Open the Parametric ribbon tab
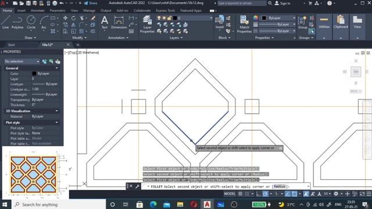This screenshot has width=372, height=209. [58, 10]
